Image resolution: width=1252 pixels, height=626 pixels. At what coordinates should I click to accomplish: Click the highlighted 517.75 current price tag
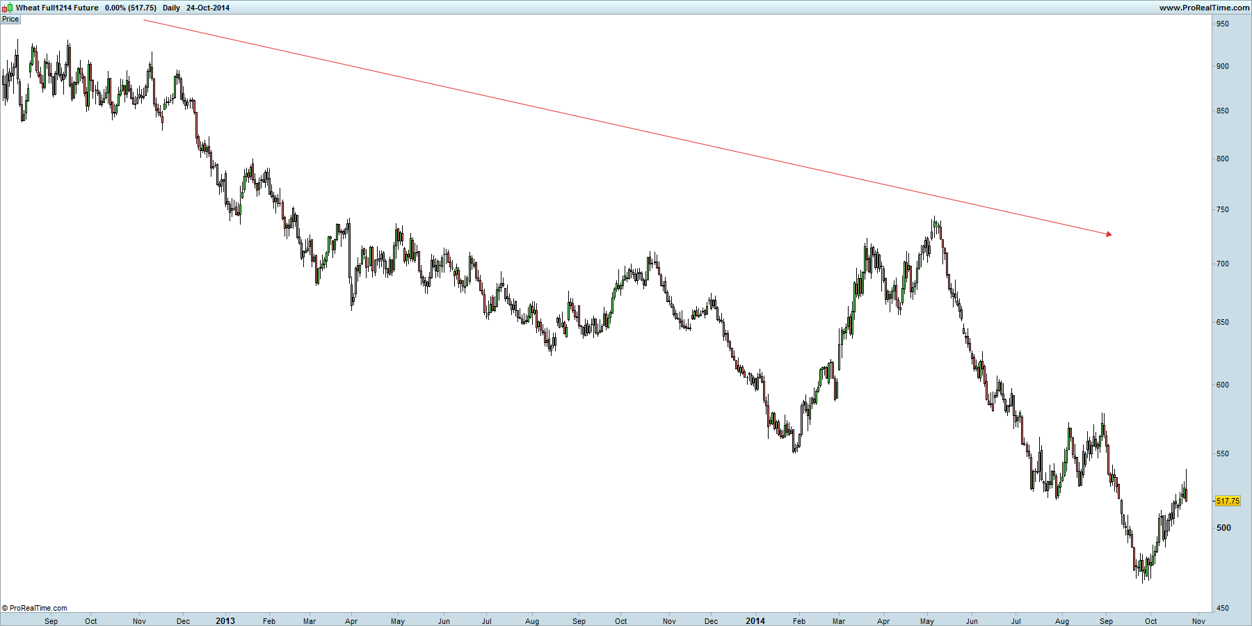1228,501
